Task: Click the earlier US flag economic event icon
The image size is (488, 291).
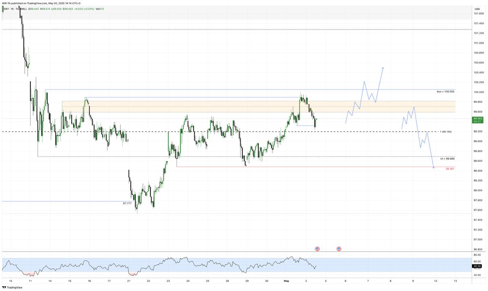Action: click(317, 249)
